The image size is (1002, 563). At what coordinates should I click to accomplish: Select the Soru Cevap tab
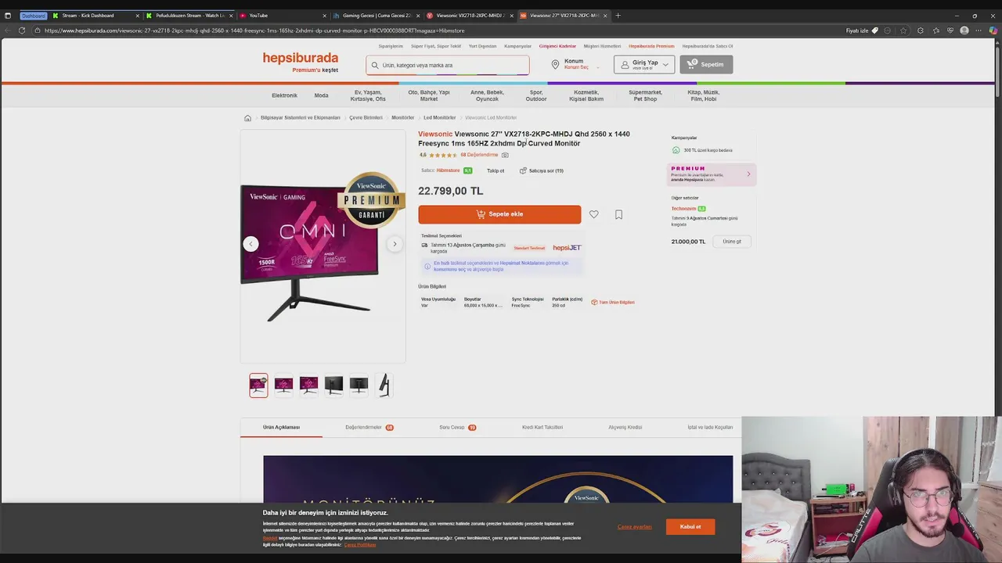pyautogui.click(x=458, y=428)
